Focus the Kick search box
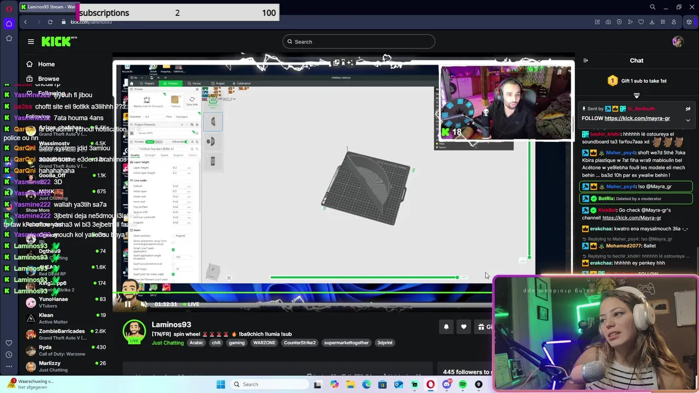The height and width of the screenshot is (393, 699). [x=359, y=41]
